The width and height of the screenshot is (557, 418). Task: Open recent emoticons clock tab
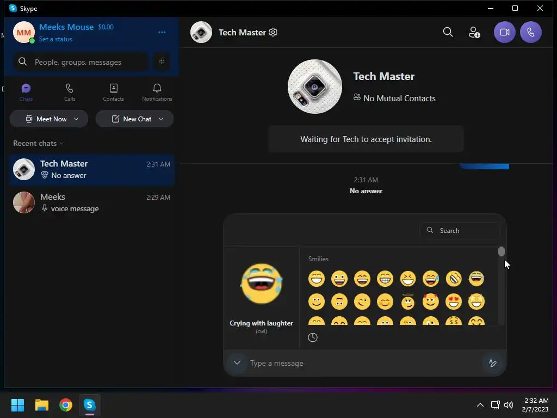(313, 337)
